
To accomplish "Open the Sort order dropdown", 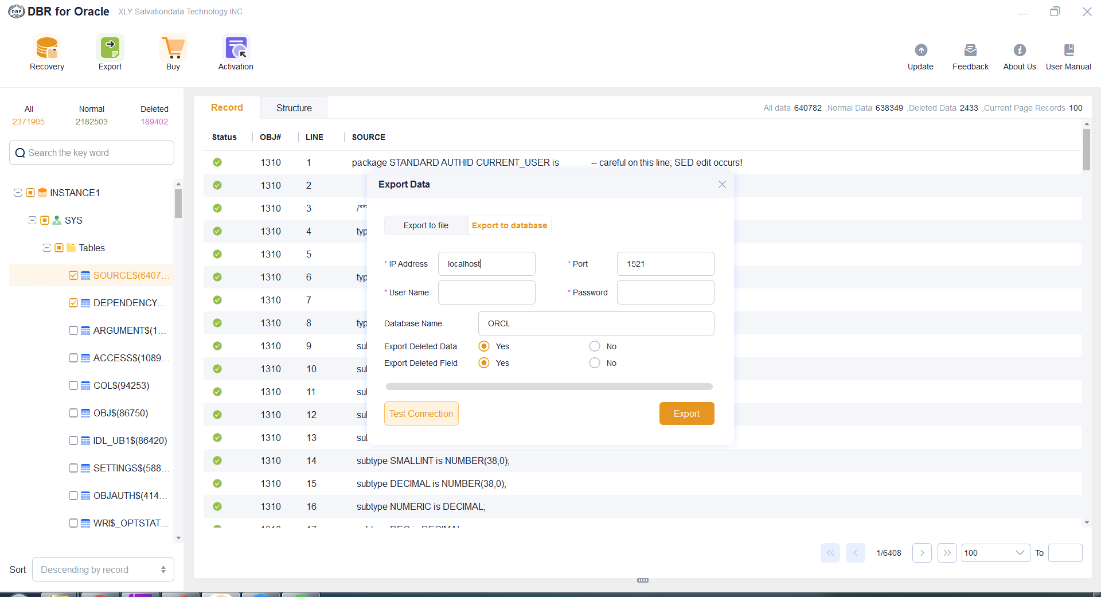I will [x=103, y=569].
